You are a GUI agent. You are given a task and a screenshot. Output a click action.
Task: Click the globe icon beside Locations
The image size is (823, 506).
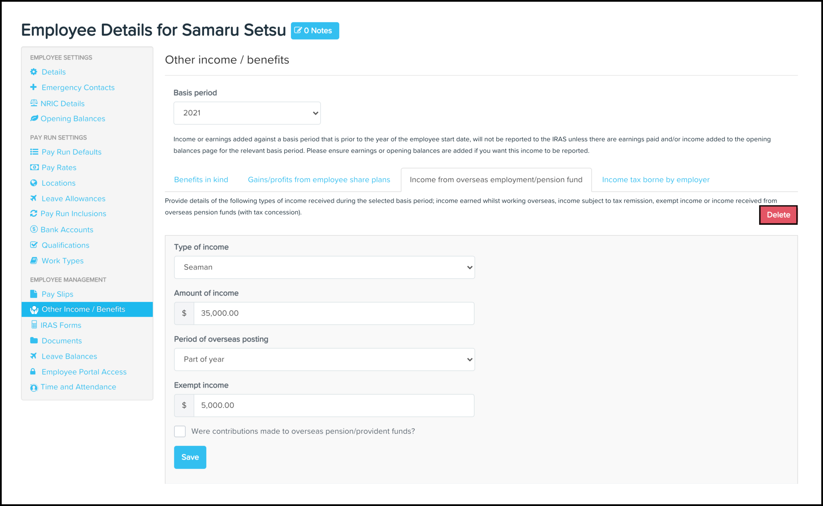point(33,183)
